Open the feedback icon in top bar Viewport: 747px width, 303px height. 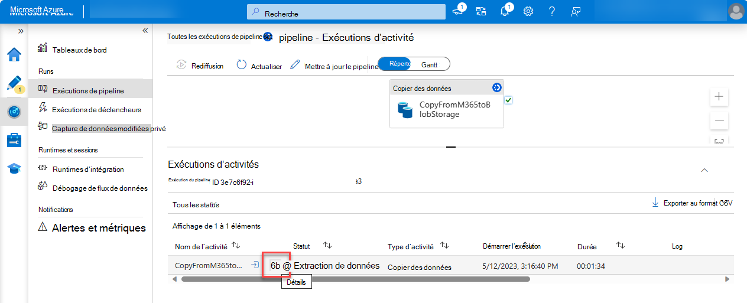coord(575,11)
